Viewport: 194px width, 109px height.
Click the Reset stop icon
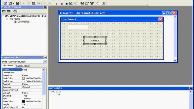click(x=66, y=4)
